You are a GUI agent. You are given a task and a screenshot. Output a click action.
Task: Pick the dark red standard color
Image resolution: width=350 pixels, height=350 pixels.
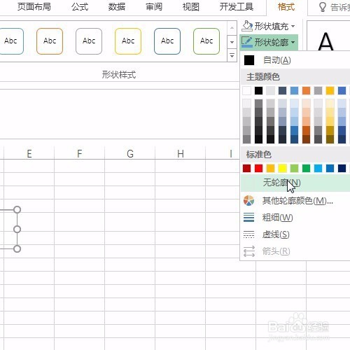click(246, 168)
